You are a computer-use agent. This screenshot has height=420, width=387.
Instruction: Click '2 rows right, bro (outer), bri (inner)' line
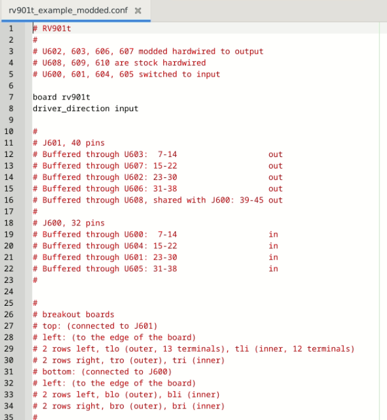coord(129,406)
